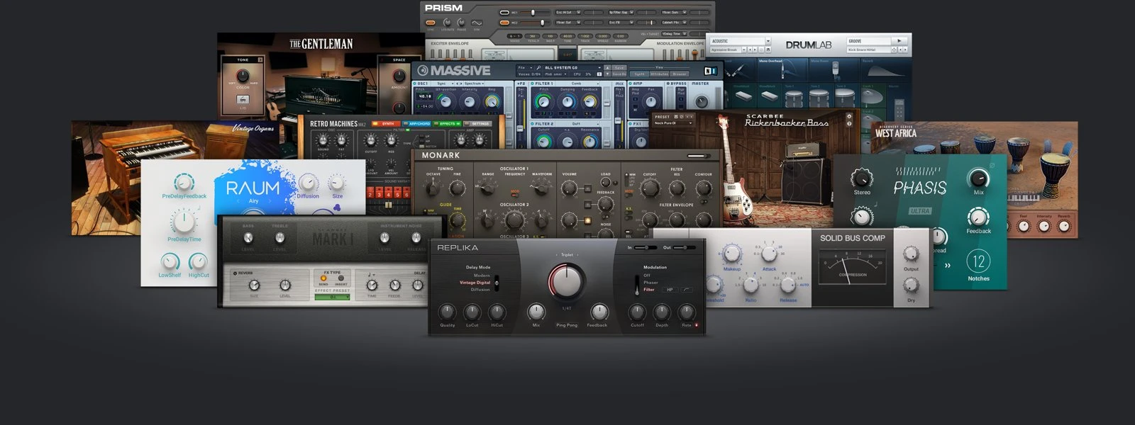Click help question mark in Rickenbacker Bass
The image size is (1135, 425).
click(x=849, y=124)
